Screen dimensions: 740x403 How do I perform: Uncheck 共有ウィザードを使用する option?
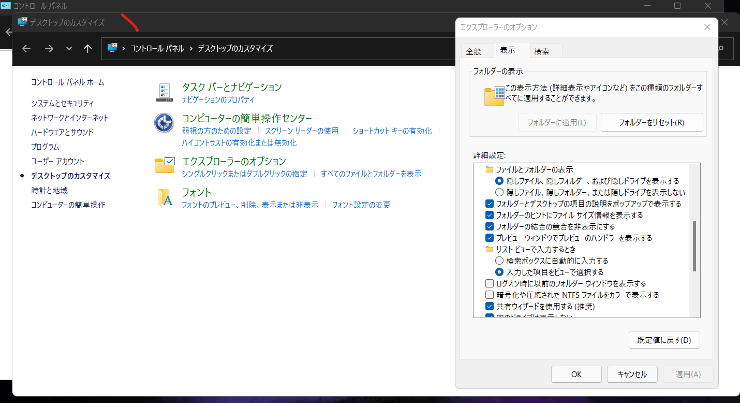(x=489, y=306)
